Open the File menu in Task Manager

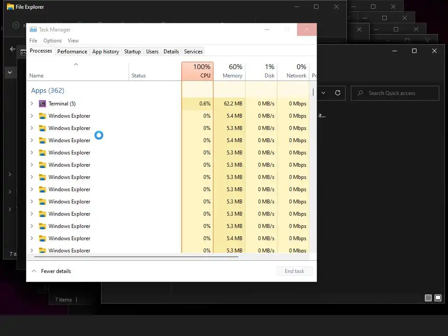pyautogui.click(x=33, y=41)
